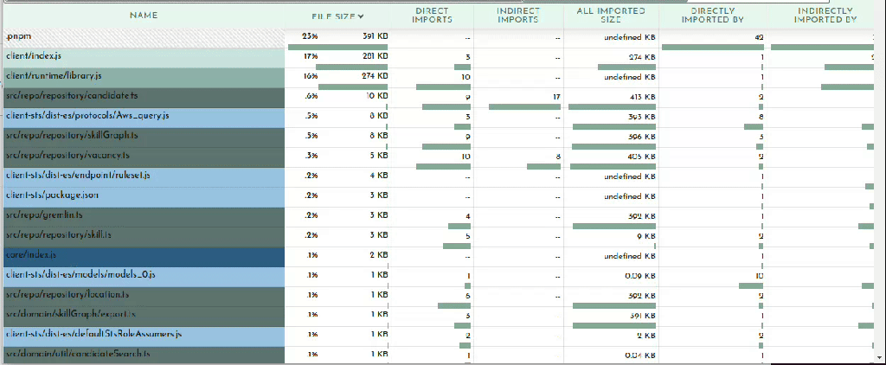Click the scrollbar down arrow

click(x=880, y=358)
